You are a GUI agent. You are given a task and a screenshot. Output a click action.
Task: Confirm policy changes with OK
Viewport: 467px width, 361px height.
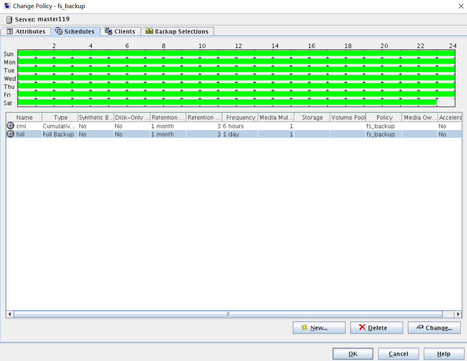tap(353, 354)
